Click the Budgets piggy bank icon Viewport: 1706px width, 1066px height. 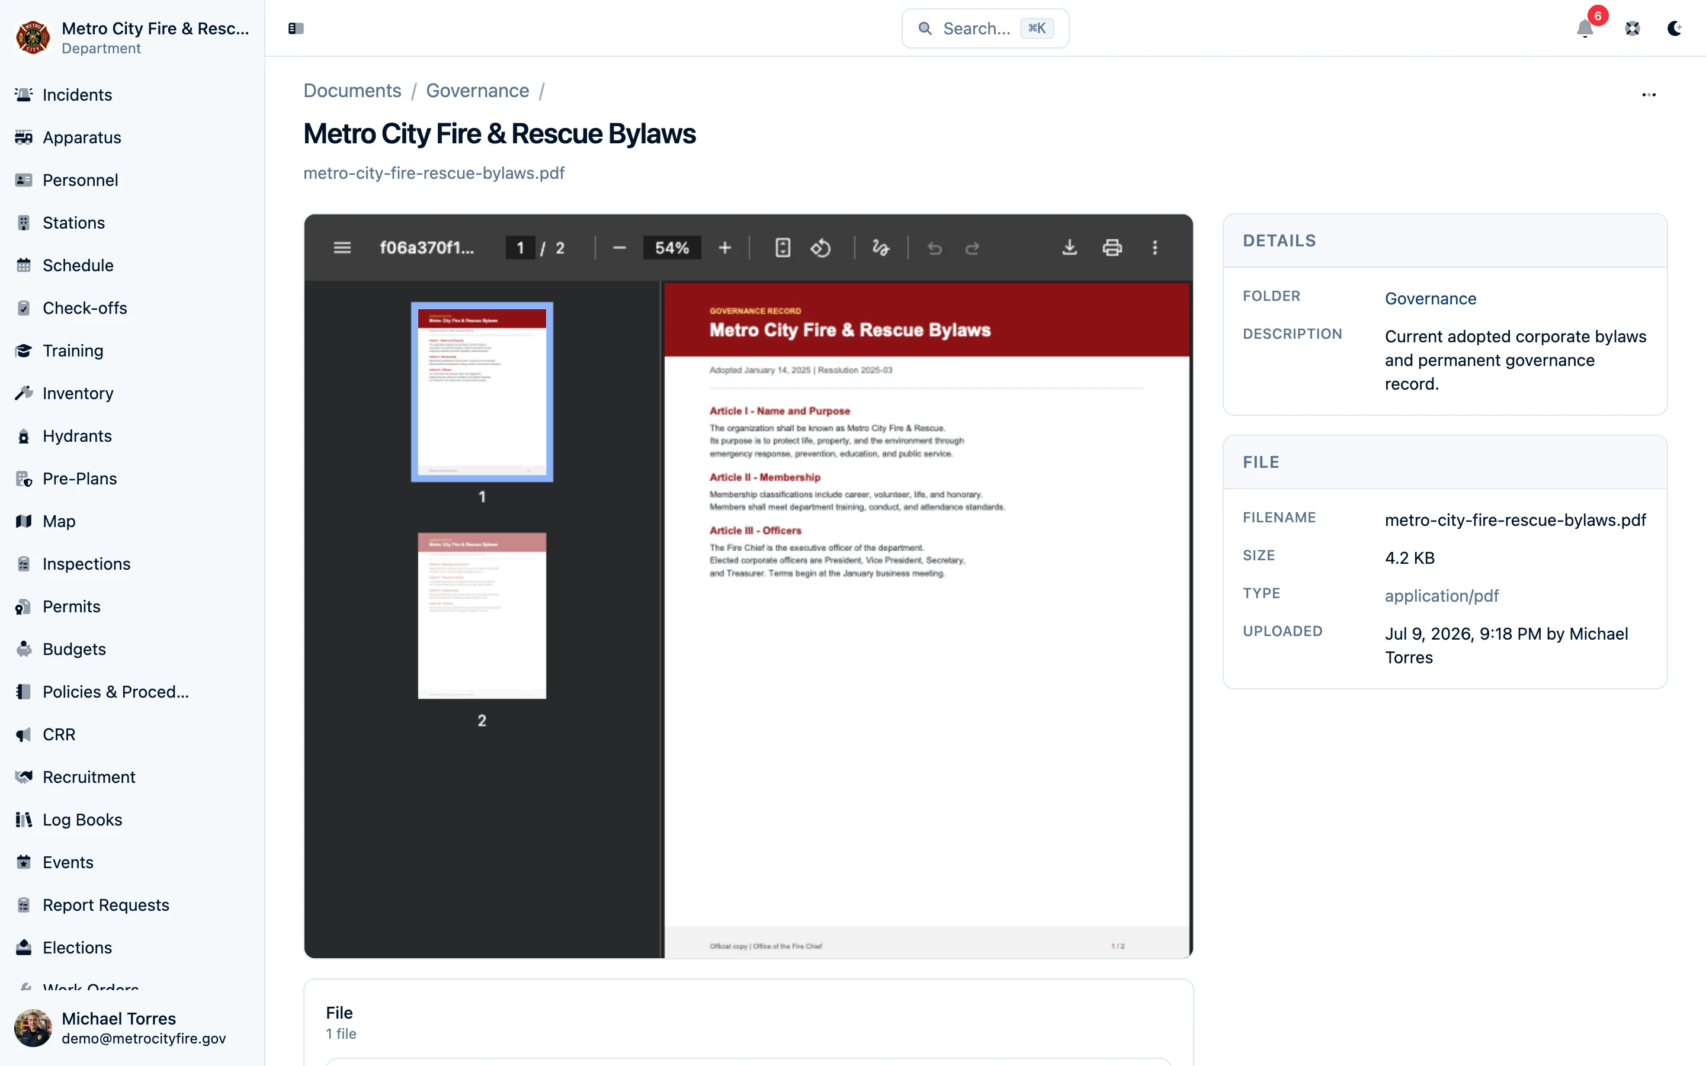23,649
